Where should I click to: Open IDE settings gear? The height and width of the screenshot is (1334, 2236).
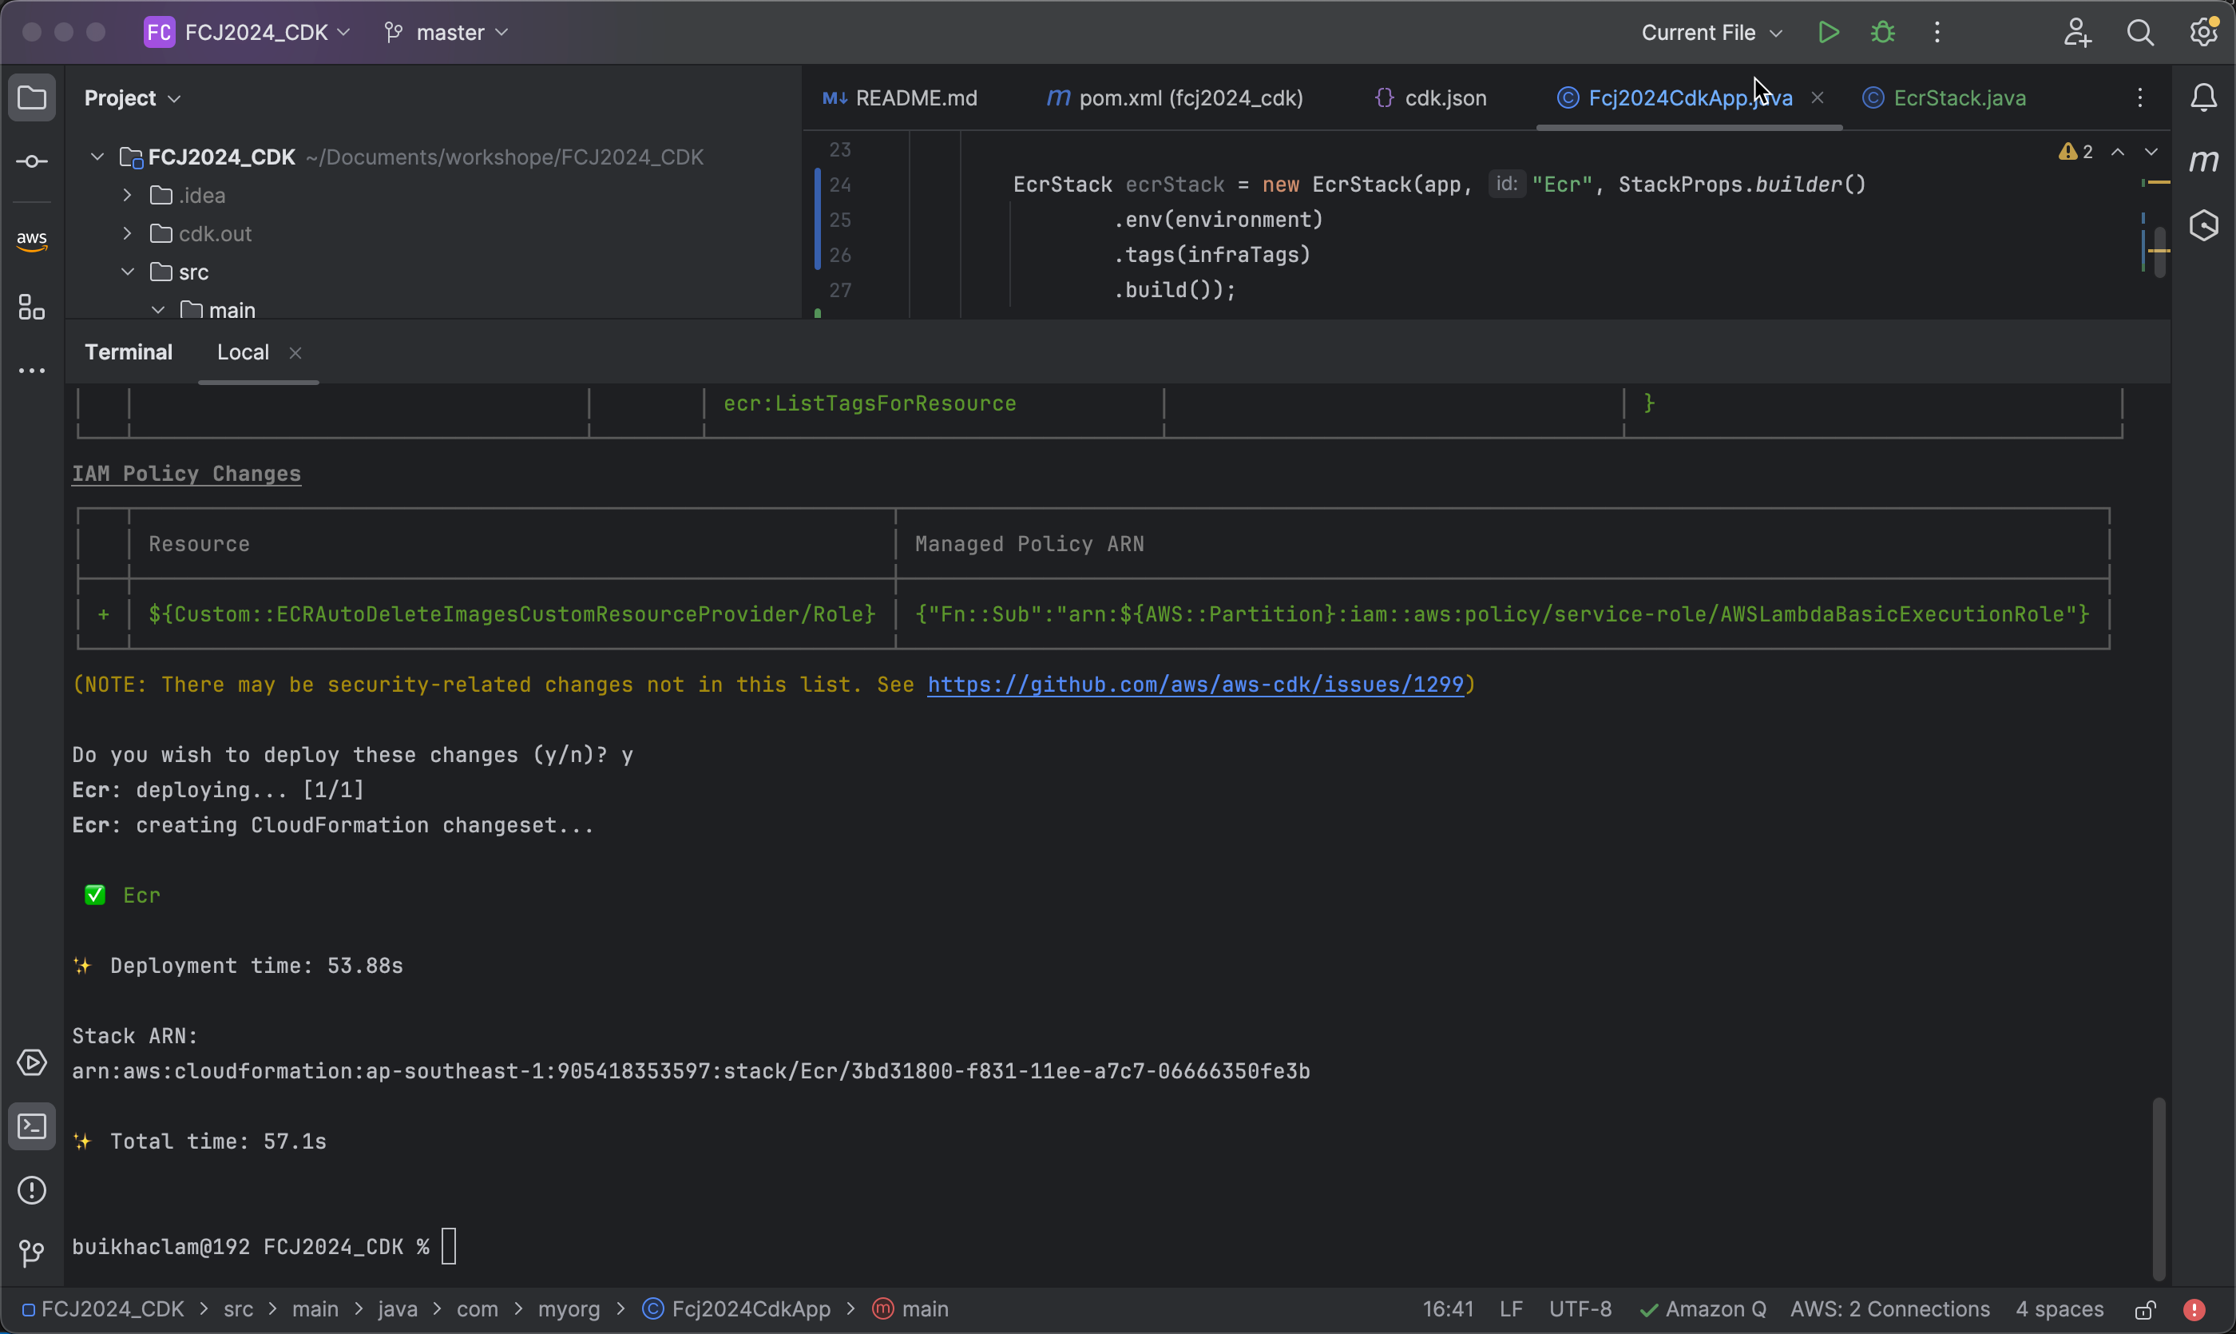[x=2203, y=33]
